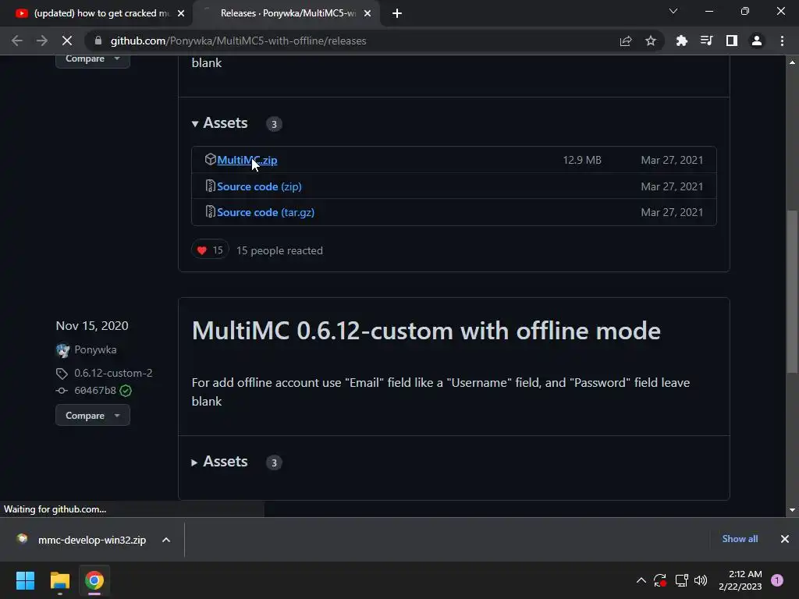Open the Compare dropdown near Nov 15, 2020
This screenshot has height=599, width=799.
coord(93,416)
